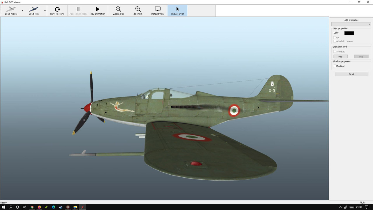Expand the Load model dropdown arrow

[22, 10]
